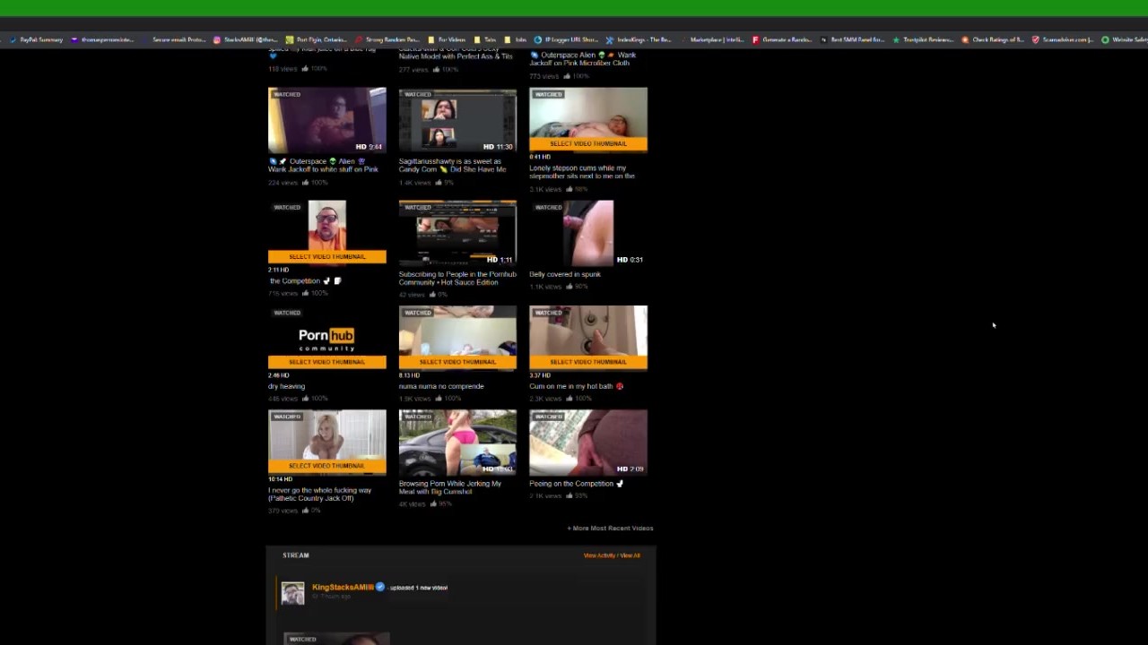This screenshot has width=1148, height=645.
Task: Open the KingStacksAMilli username link
Action: (x=343, y=587)
